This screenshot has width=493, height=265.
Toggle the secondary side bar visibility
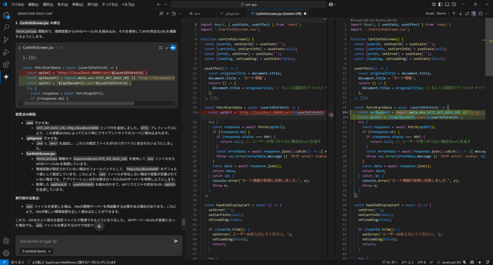point(454,4)
